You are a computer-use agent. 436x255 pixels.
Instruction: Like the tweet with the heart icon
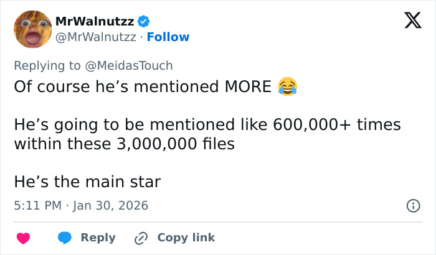tap(23, 238)
